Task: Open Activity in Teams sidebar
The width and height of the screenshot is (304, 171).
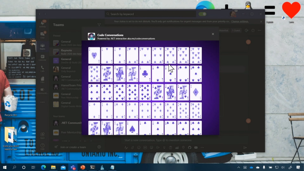Action: [43, 24]
